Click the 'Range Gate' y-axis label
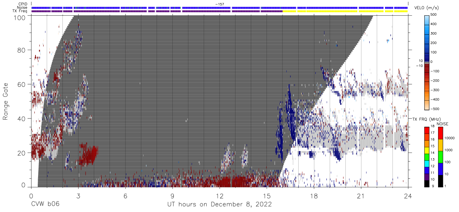Screen dimensions: 459x212 [x=6, y=102]
